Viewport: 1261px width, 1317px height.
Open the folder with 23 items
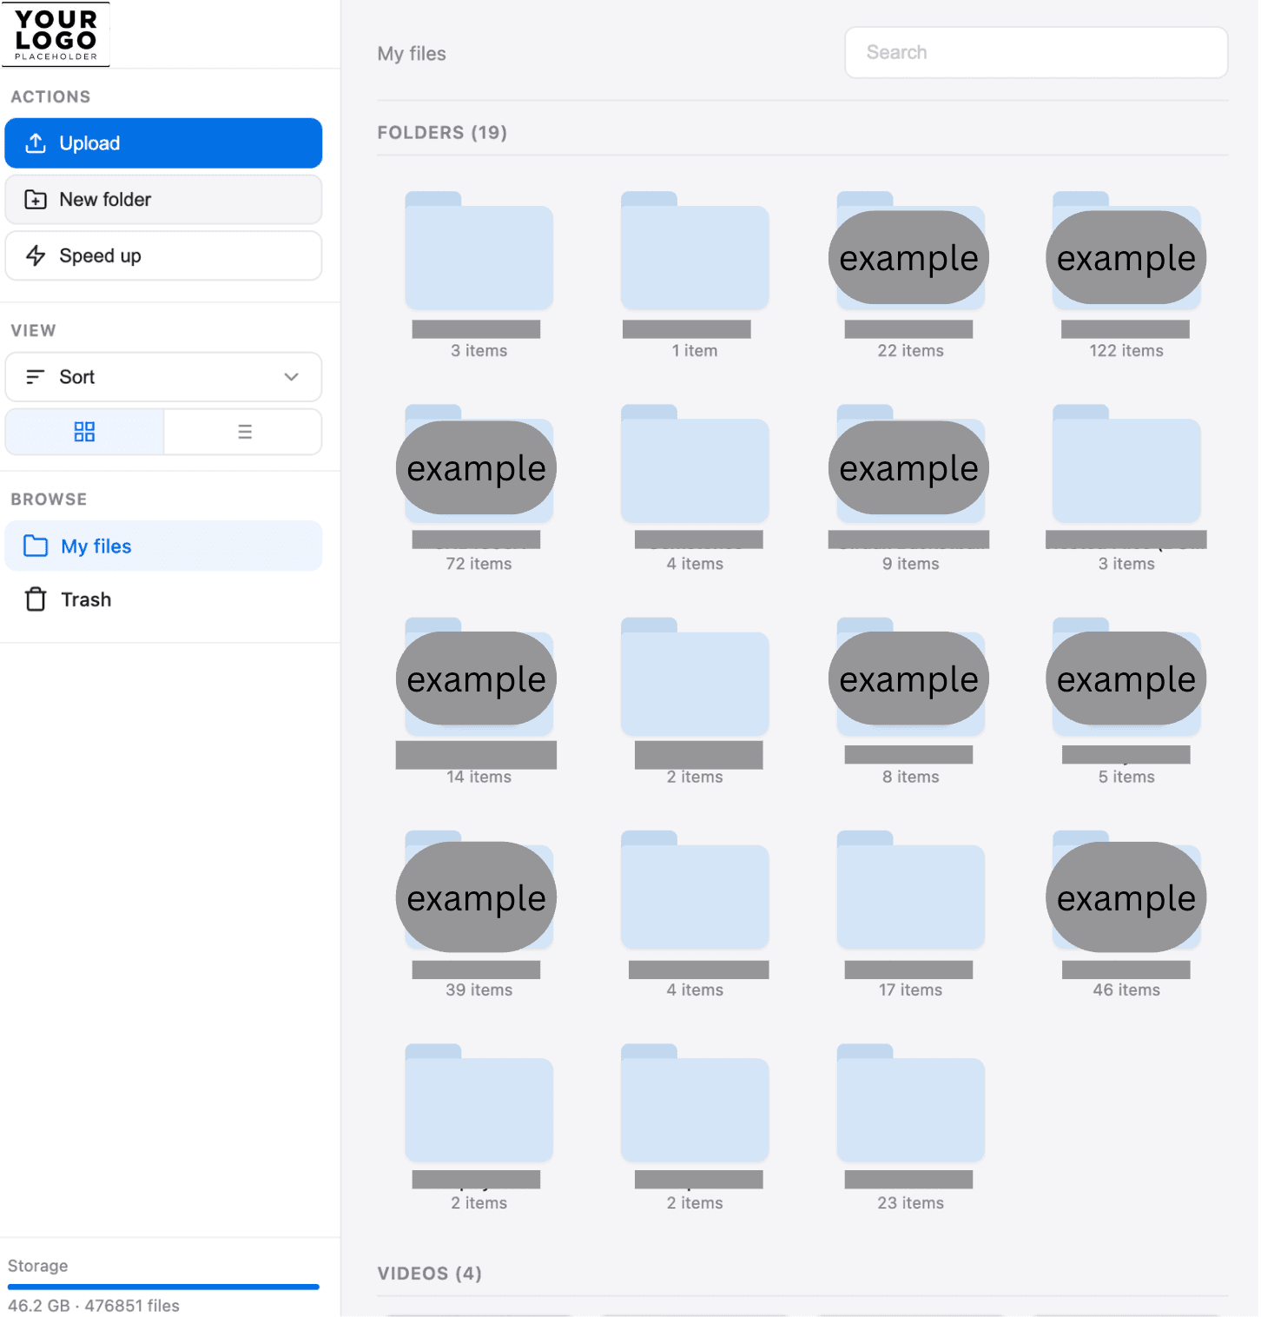point(910,1103)
